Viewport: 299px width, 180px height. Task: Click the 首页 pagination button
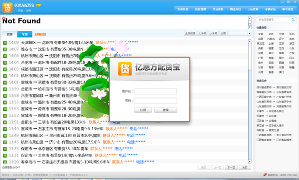click(x=204, y=168)
